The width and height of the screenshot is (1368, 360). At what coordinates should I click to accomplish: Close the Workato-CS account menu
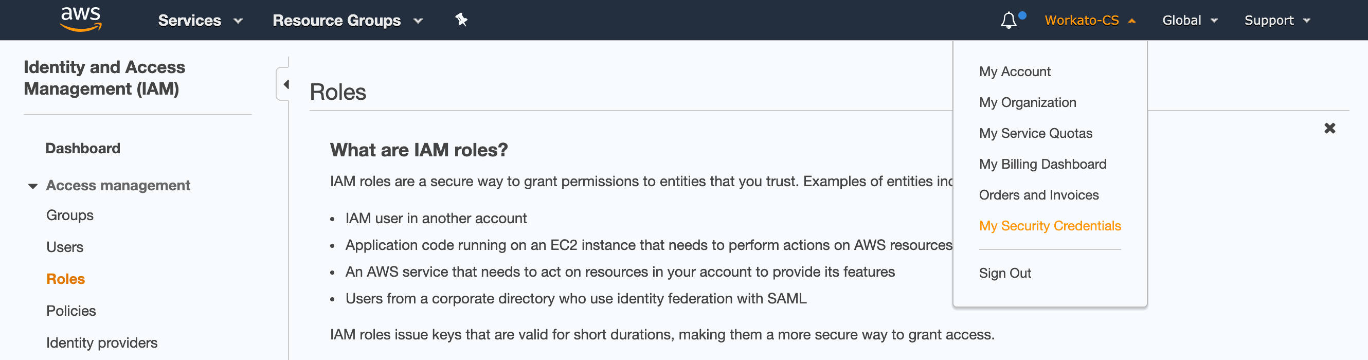point(1089,21)
